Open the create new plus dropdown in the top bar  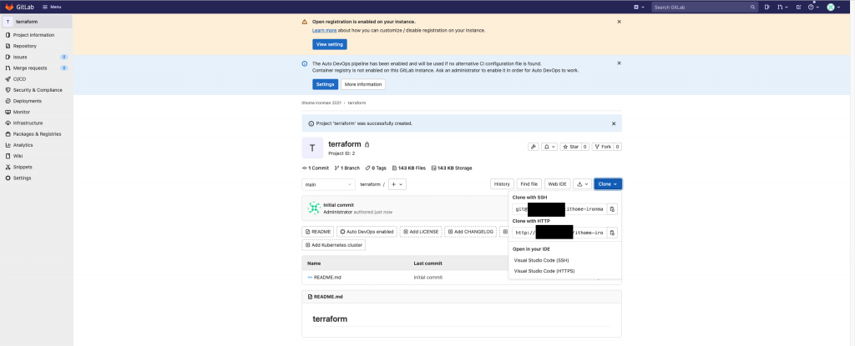639,7
